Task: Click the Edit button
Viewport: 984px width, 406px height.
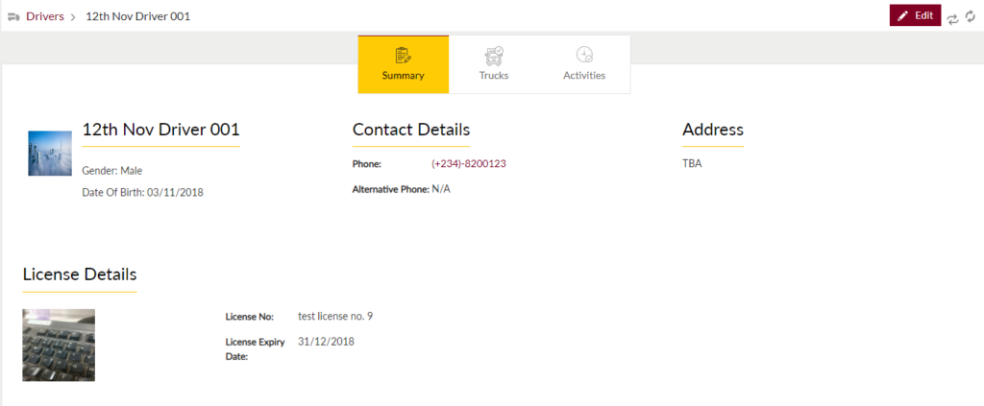Action: [x=915, y=15]
